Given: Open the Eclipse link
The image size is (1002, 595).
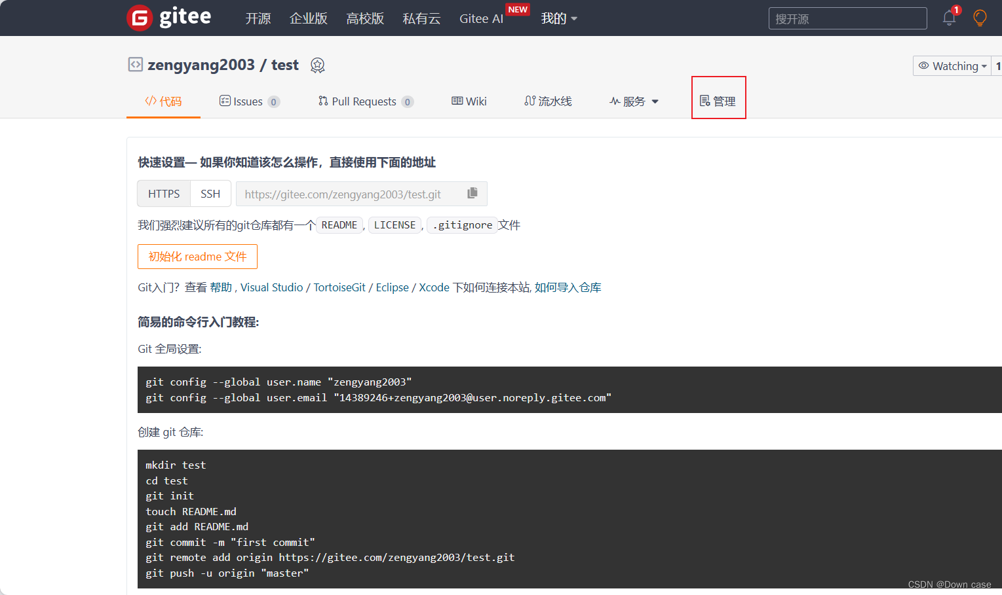Looking at the screenshot, I should 392,287.
